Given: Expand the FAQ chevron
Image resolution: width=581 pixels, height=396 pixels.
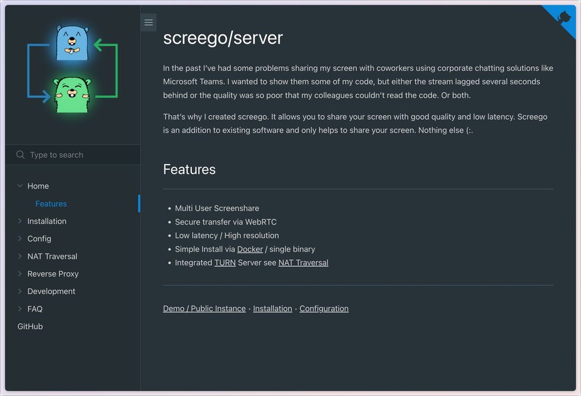Looking at the screenshot, I should 20,309.
